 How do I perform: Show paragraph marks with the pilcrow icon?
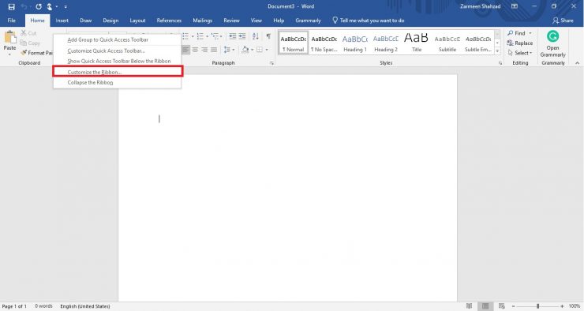[268, 36]
